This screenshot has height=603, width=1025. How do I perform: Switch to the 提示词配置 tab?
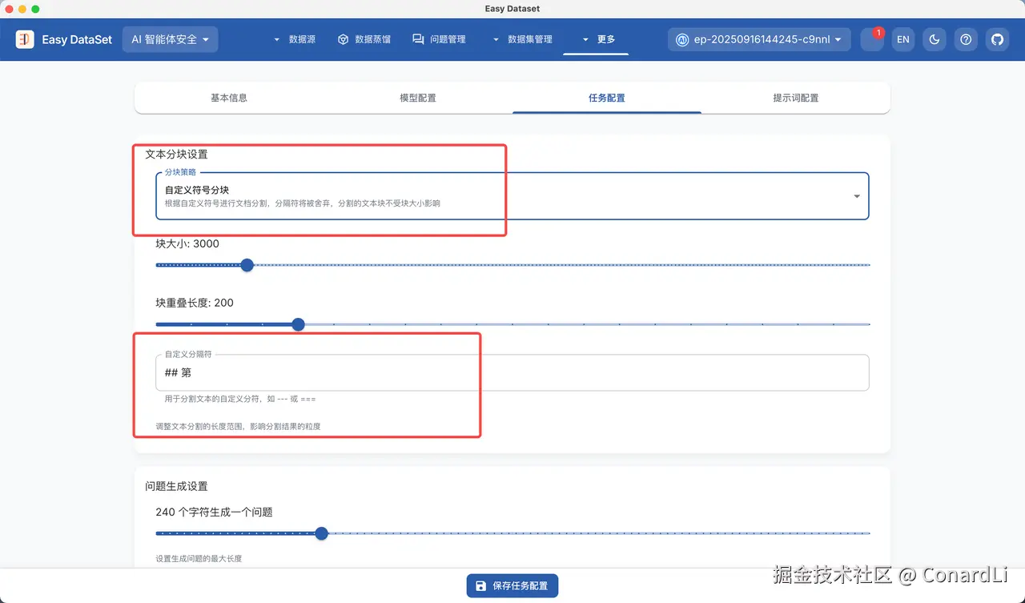pyautogui.click(x=796, y=98)
